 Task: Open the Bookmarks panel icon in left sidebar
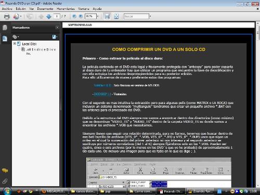click(x=5, y=38)
